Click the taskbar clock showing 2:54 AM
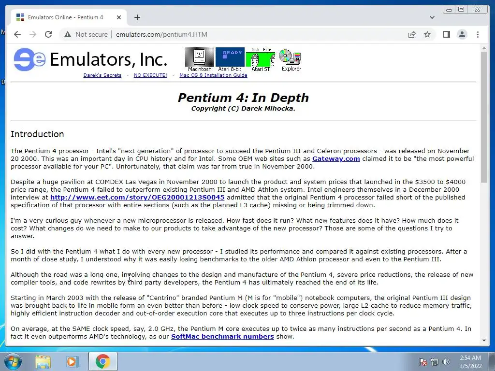Viewport: 495px width, 371px height. (470, 362)
